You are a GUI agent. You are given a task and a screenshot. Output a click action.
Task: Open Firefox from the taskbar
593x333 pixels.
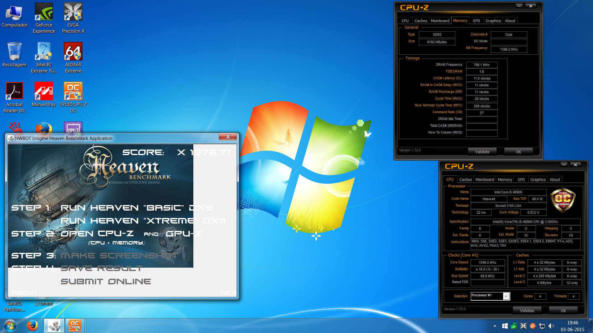pyautogui.click(x=32, y=326)
